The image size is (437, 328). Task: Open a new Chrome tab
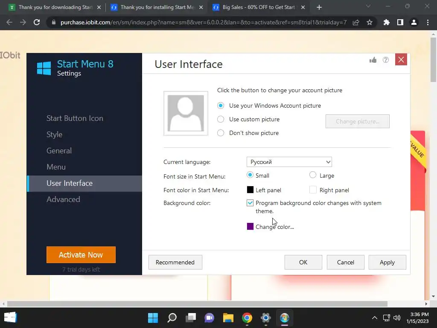(319, 8)
